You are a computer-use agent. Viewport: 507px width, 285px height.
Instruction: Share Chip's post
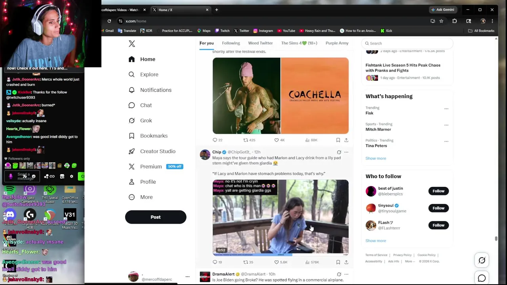click(346, 262)
